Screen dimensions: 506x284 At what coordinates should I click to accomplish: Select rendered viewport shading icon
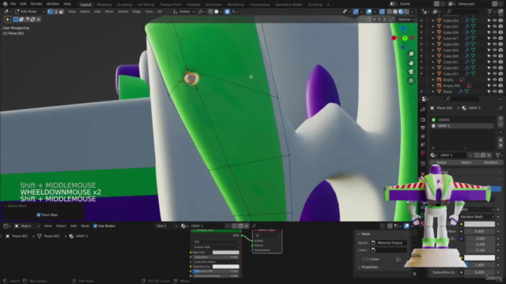[406, 12]
